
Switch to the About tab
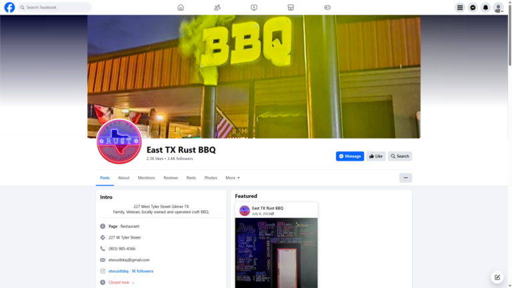(x=123, y=177)
